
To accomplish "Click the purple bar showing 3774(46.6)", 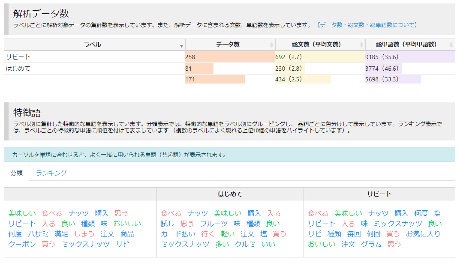I will pos(383,69).
